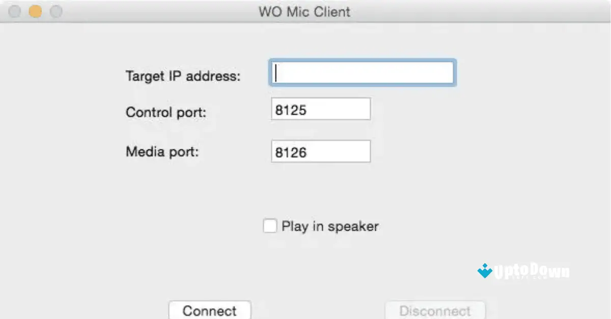Viewport: 611px width, 319px height.
Task: Click the Target IP address label
Action: click(x=182, y=76)
